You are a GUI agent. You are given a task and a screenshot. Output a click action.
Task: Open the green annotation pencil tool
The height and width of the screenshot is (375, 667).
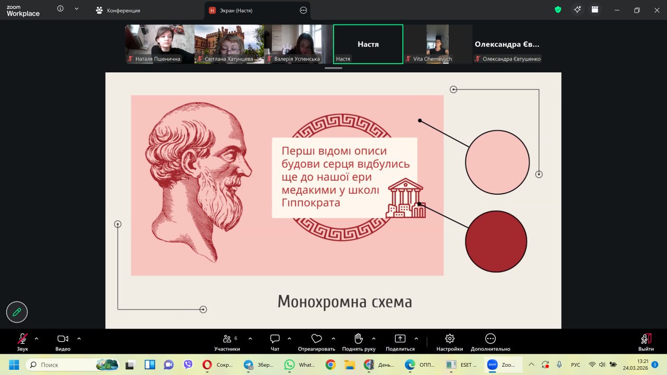[x=17, y=312]
